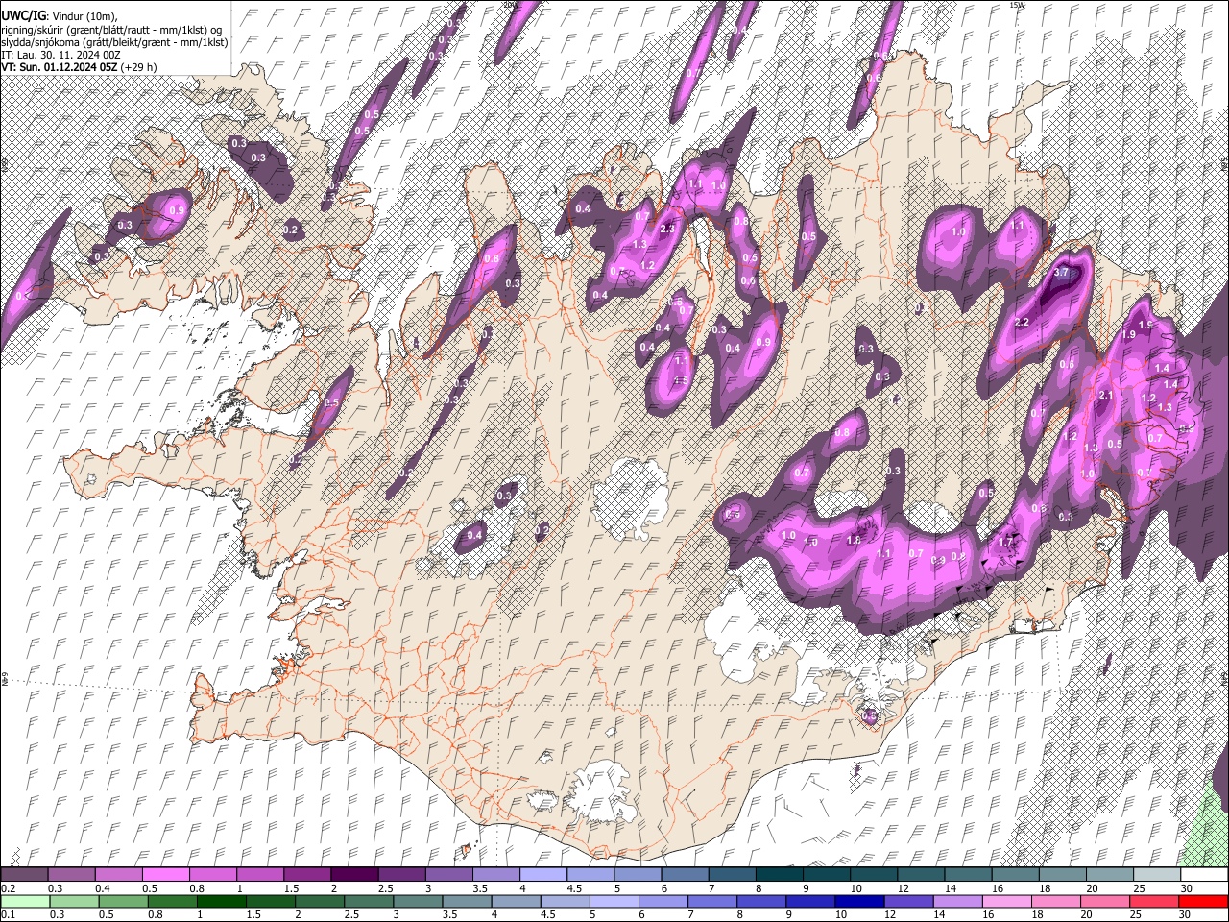Click the 'rigning/skúrir (grænt/blátt/rautt' description line

[x=111, y=30]
